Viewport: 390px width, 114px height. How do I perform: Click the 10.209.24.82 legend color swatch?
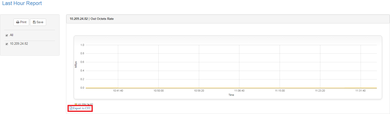tap(76, 104)
